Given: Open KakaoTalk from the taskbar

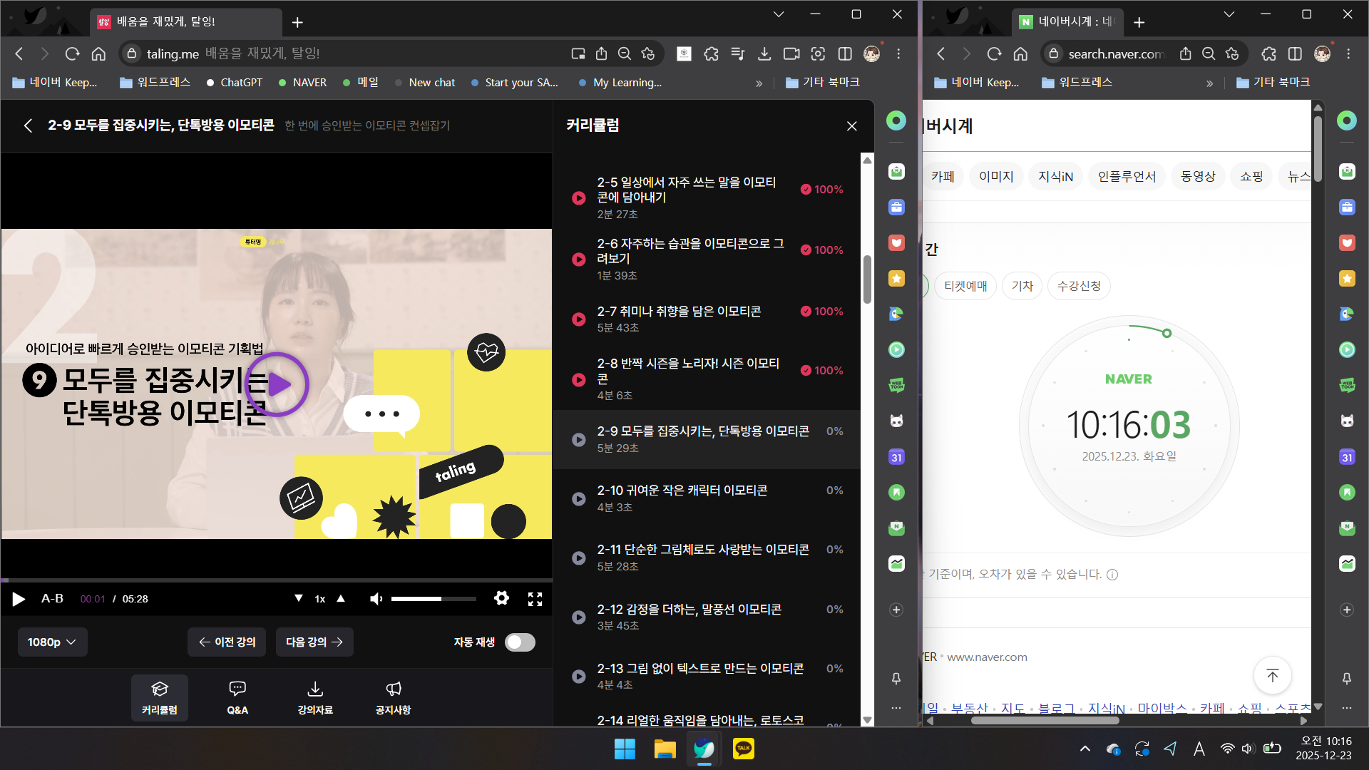Looking at the screenshot, I should pyautogui.click(x=743, y=749).
